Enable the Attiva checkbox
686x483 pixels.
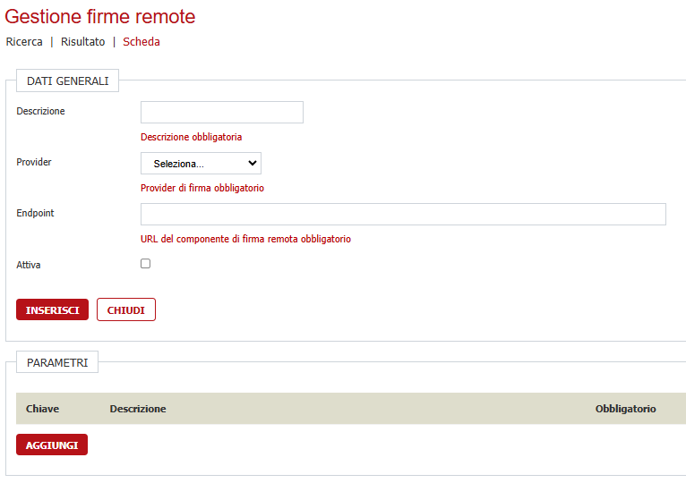(146, 264)
